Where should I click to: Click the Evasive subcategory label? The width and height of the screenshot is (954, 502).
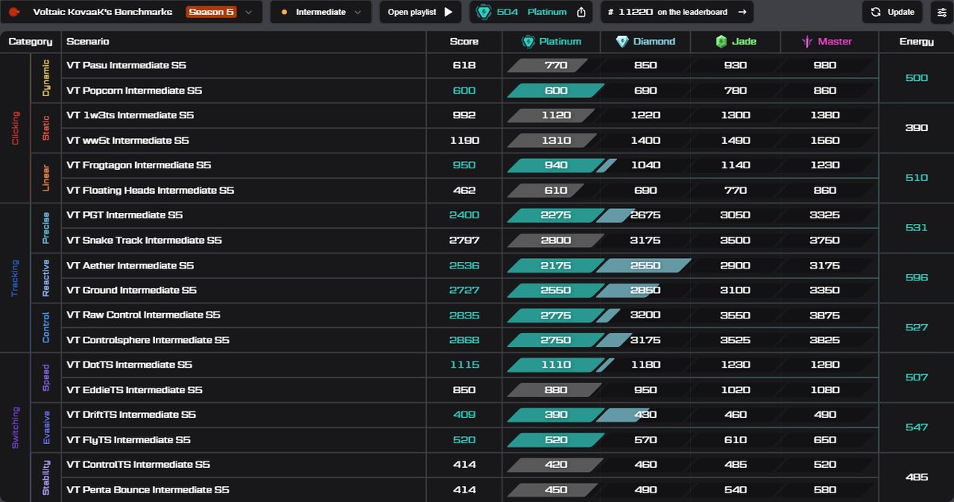(46, 427)
